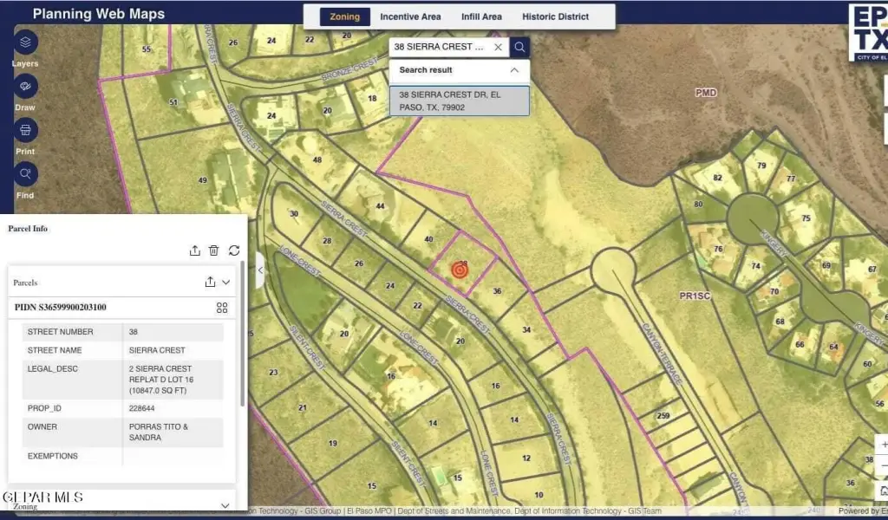Export Parcel Info results
Viewport: 888px width, 520px height.
[195, 250]
